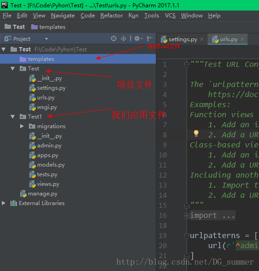
Task: Close the settings.py editor tab
Action: click(202, 39)
